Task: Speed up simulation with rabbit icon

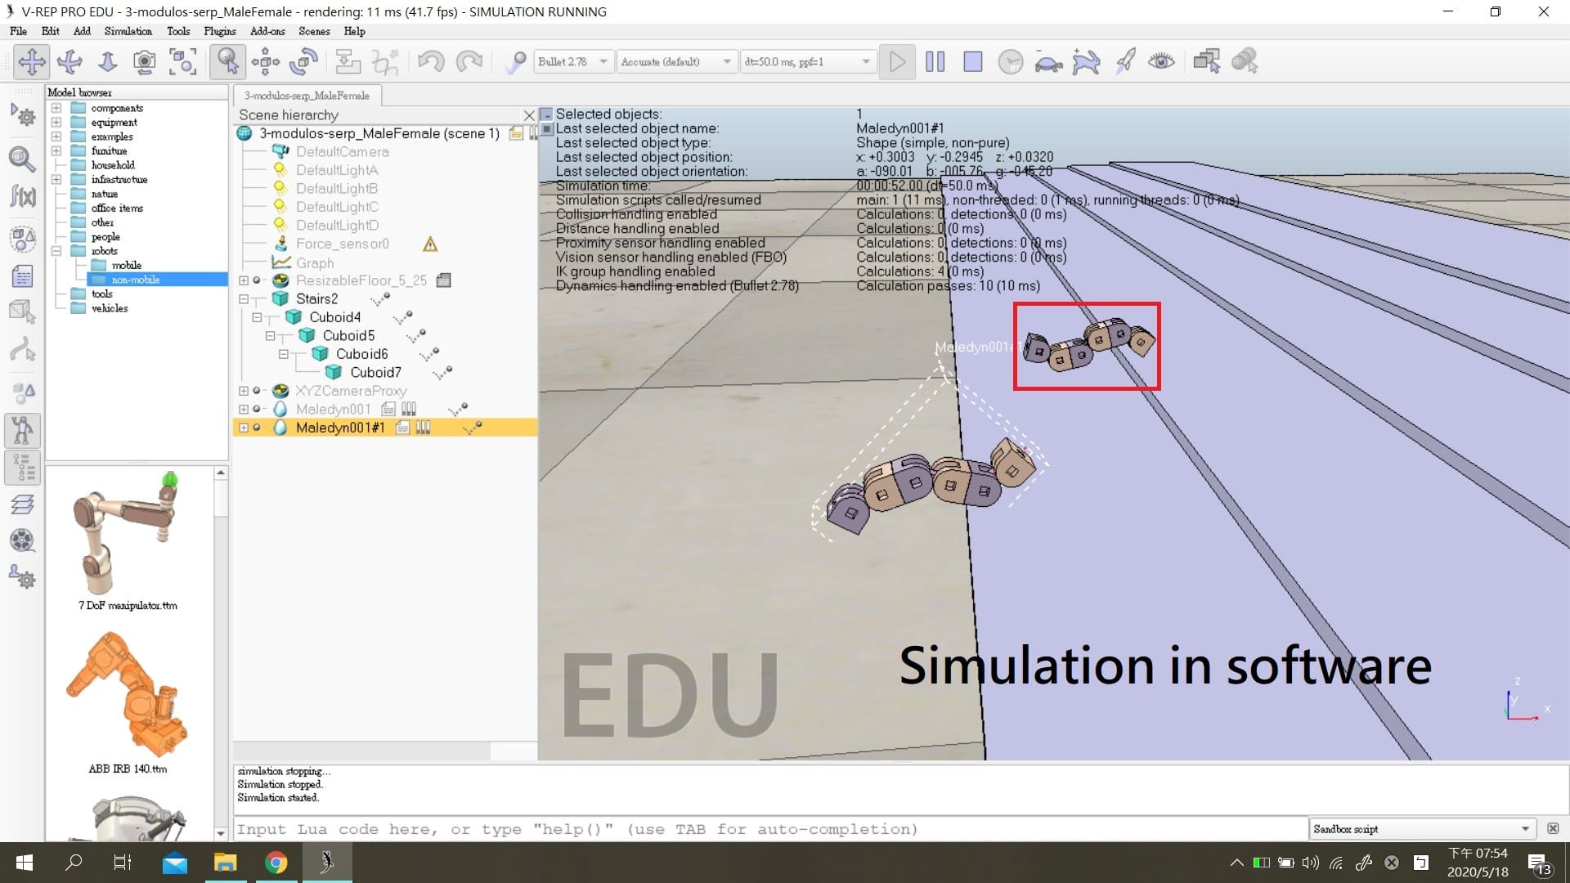Action: pyautogui.click(x=1086, y=61)
